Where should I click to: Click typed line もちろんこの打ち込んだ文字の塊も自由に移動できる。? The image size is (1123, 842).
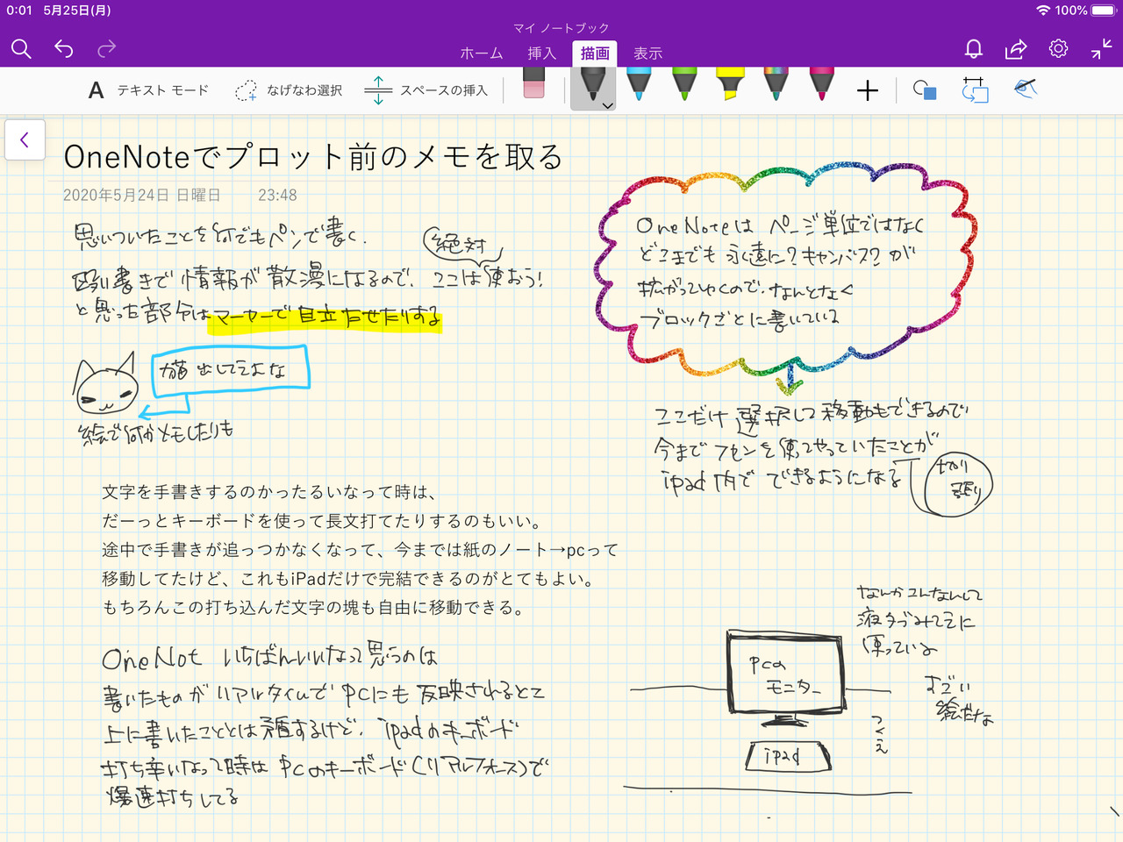[x=313, y=608]
